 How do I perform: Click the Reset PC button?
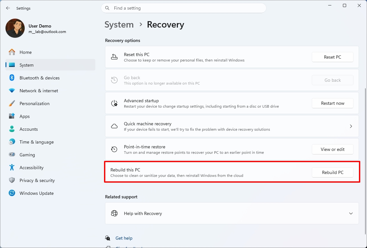(x=332, y=57)
